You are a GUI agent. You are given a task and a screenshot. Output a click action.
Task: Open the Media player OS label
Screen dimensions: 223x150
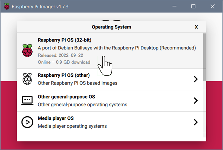tap(56, 118)
